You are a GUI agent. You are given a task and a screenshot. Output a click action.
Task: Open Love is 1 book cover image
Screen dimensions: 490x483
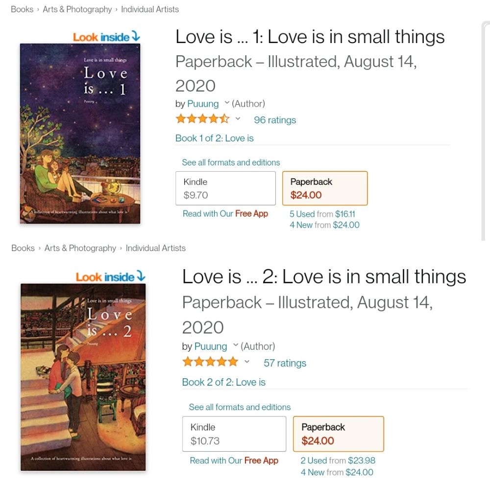pyautogui.click(x=80, y=134)
